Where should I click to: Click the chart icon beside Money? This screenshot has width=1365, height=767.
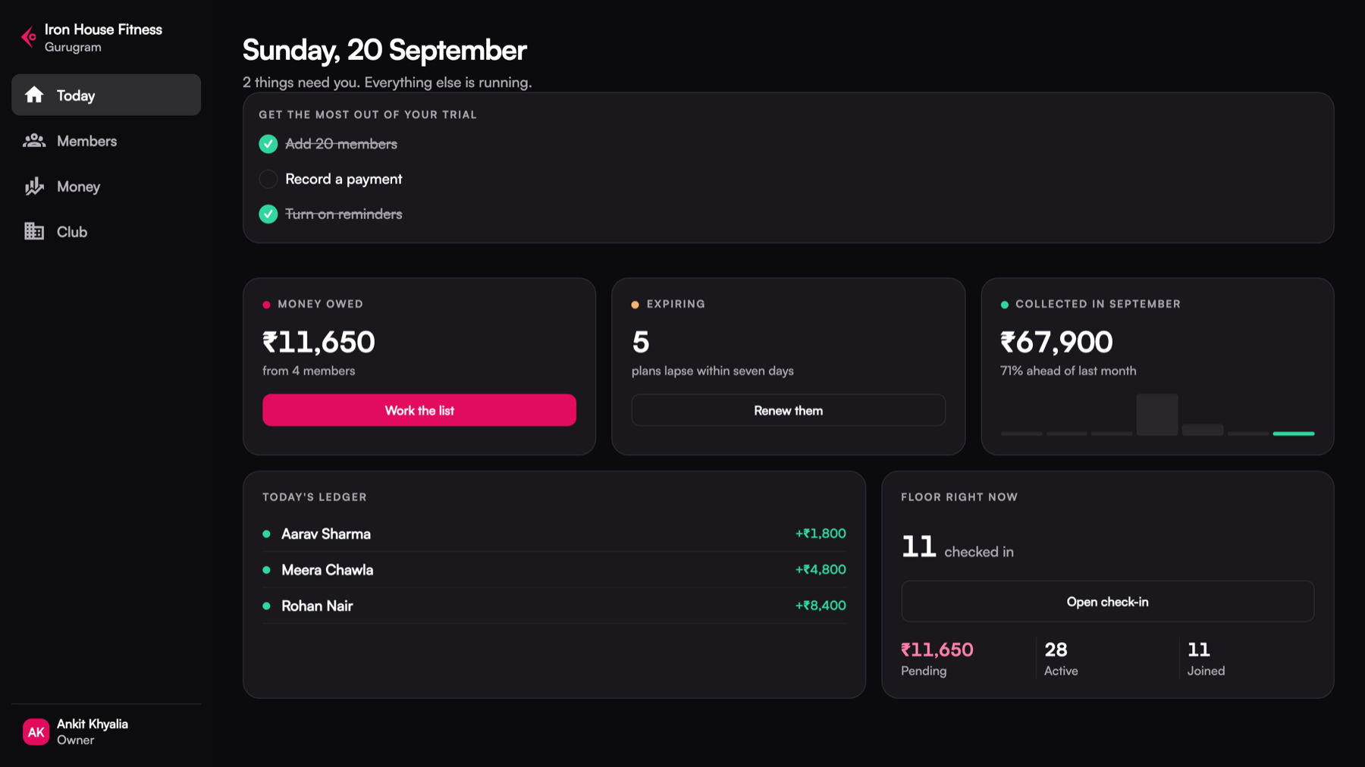(x=34, y=186)
